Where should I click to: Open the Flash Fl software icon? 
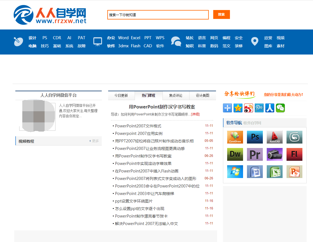pos(294,154)
